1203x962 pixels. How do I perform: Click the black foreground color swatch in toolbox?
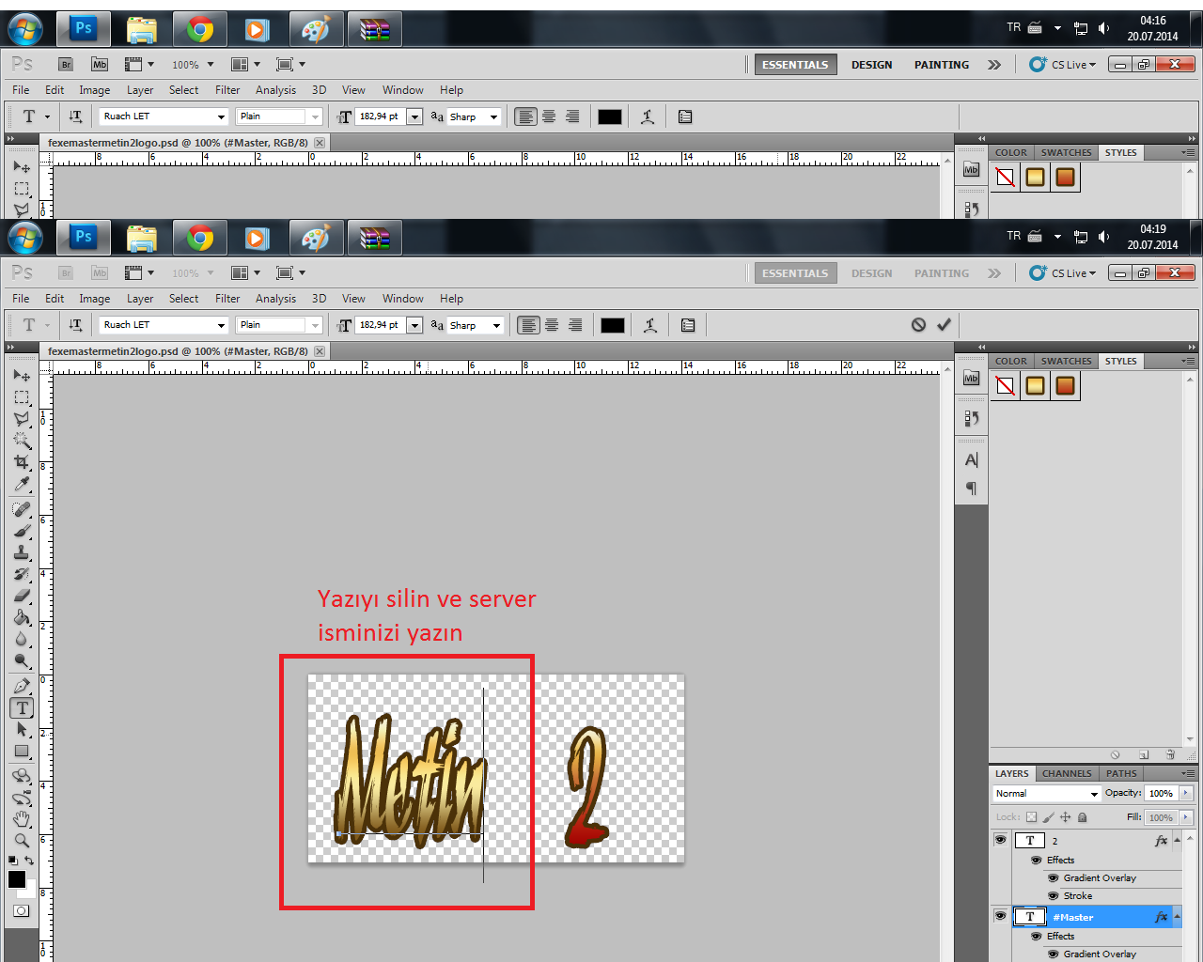17,879
